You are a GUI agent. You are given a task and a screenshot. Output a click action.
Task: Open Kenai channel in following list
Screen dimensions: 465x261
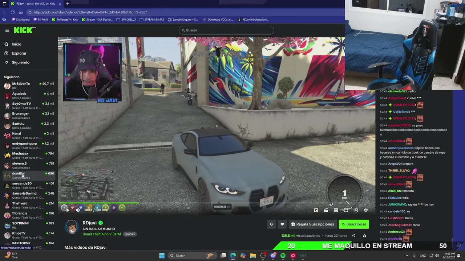tap(29, 136)
